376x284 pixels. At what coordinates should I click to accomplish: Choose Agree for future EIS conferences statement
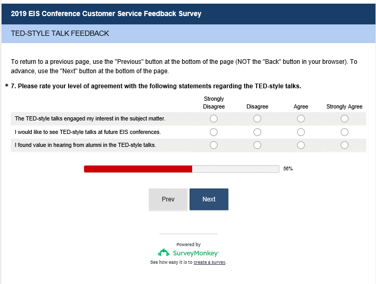point(301,132)
